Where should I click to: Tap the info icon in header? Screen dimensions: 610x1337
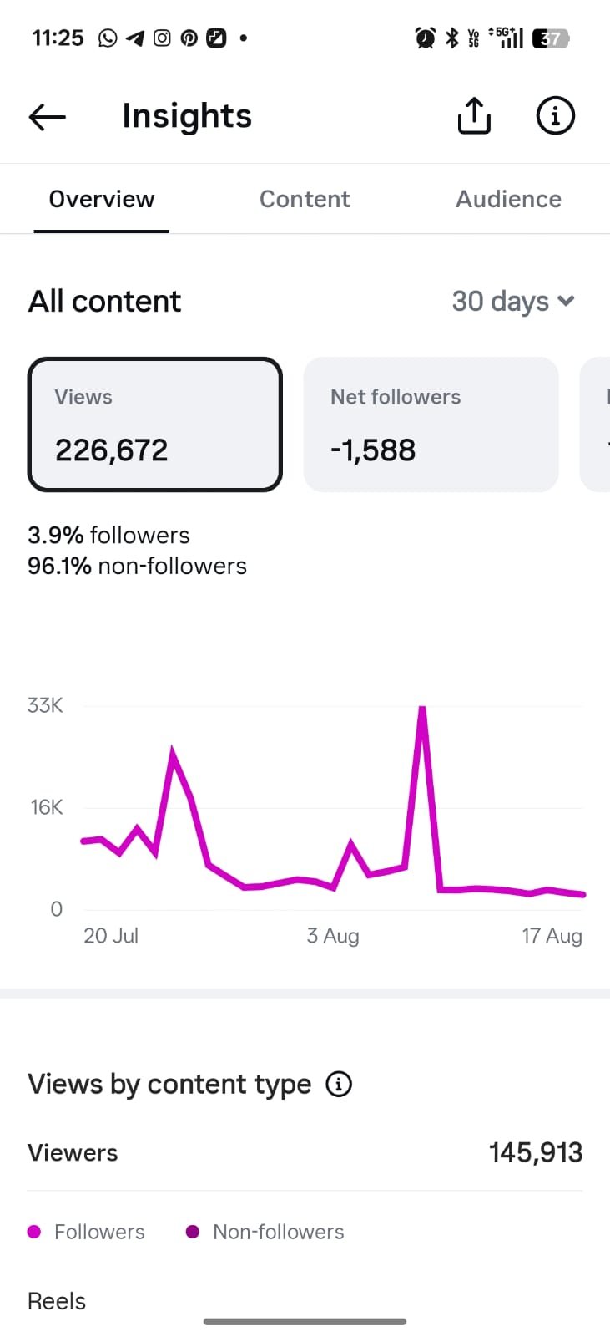pyautogui.click(x=555, y=115)
